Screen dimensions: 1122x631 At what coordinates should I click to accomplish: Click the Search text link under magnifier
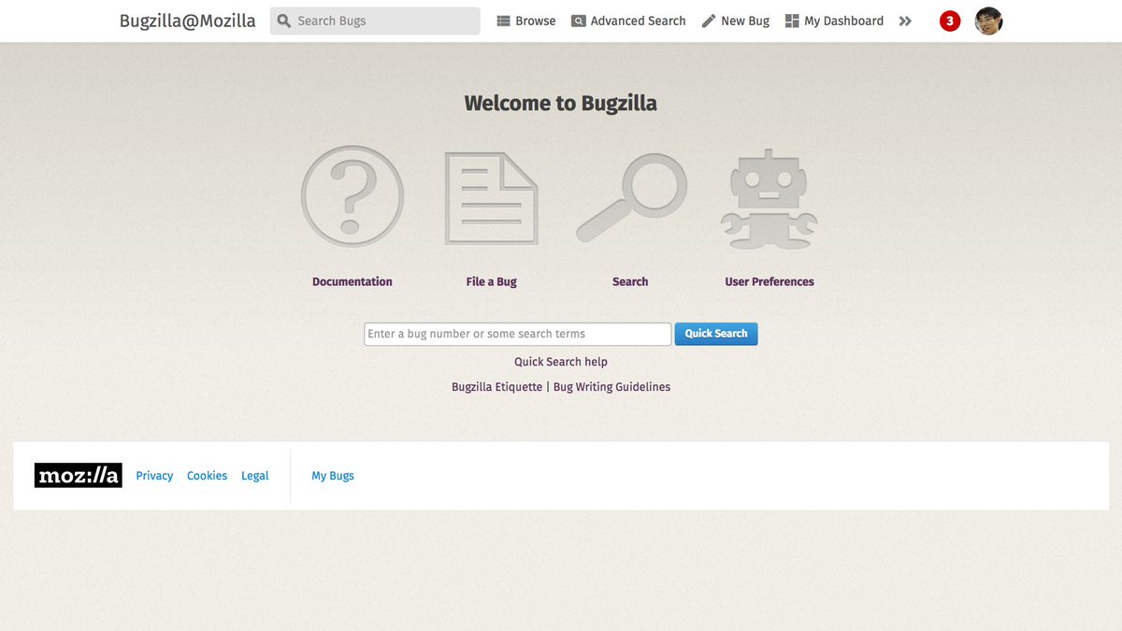[630, 281]
